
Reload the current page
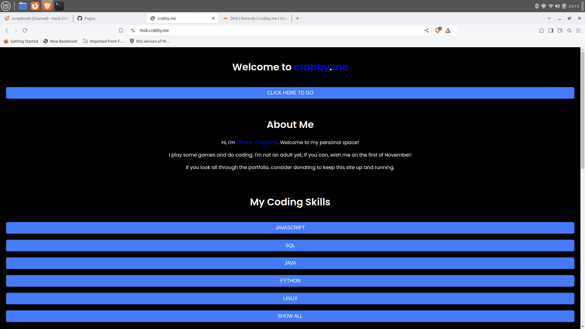click(25, 31)
